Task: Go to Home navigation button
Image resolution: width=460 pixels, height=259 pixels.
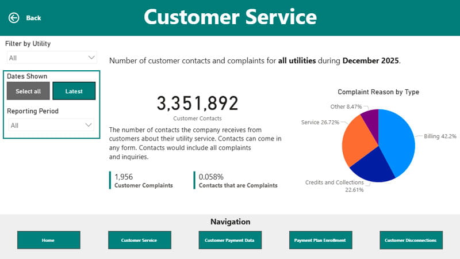Action: (49, 240)
